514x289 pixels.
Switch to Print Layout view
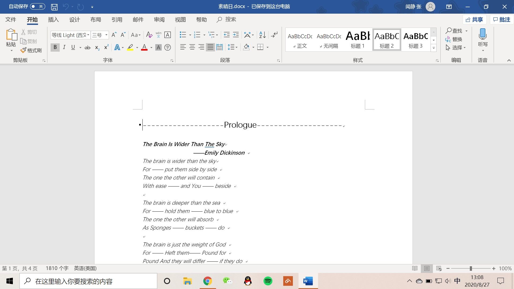click(427, 268)
